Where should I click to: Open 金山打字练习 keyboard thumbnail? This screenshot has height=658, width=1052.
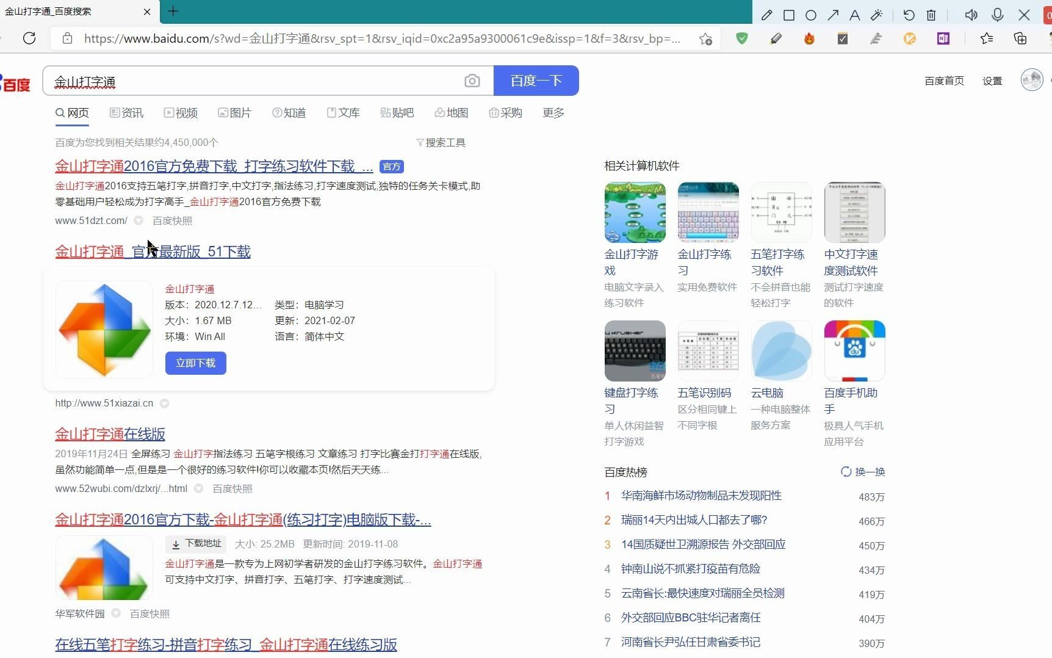708,212
